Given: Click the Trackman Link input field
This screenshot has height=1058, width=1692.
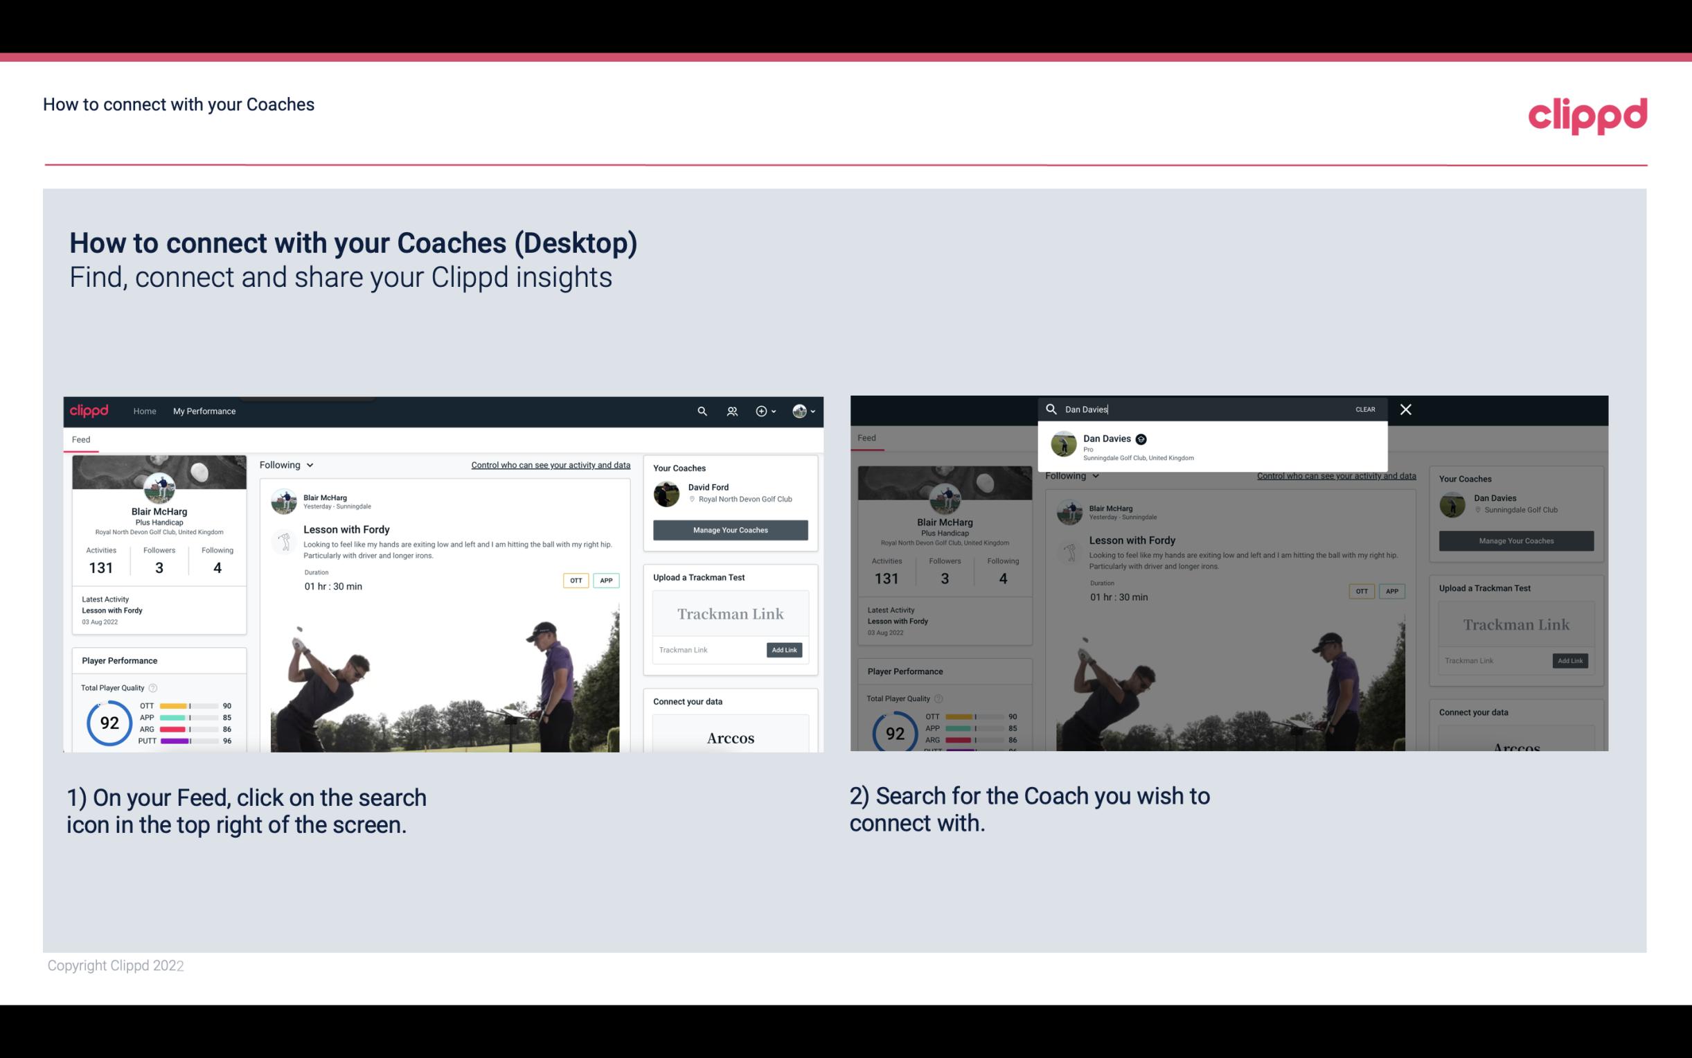Looking at the screenshot, I should tap(705, 649).
